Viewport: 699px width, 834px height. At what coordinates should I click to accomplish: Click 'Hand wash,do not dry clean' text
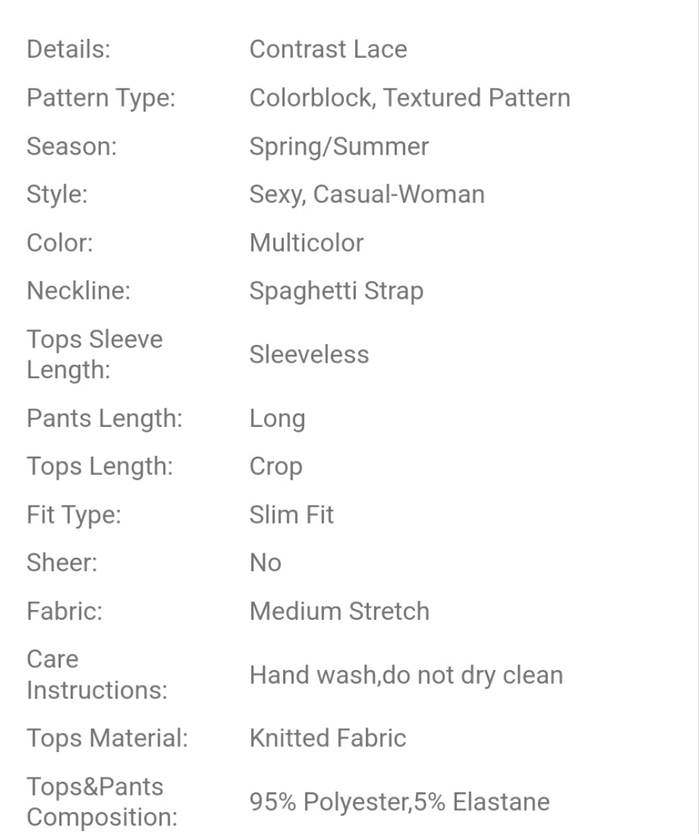[406, 675]
